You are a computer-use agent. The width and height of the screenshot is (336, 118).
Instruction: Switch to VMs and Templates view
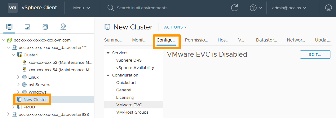27,27
